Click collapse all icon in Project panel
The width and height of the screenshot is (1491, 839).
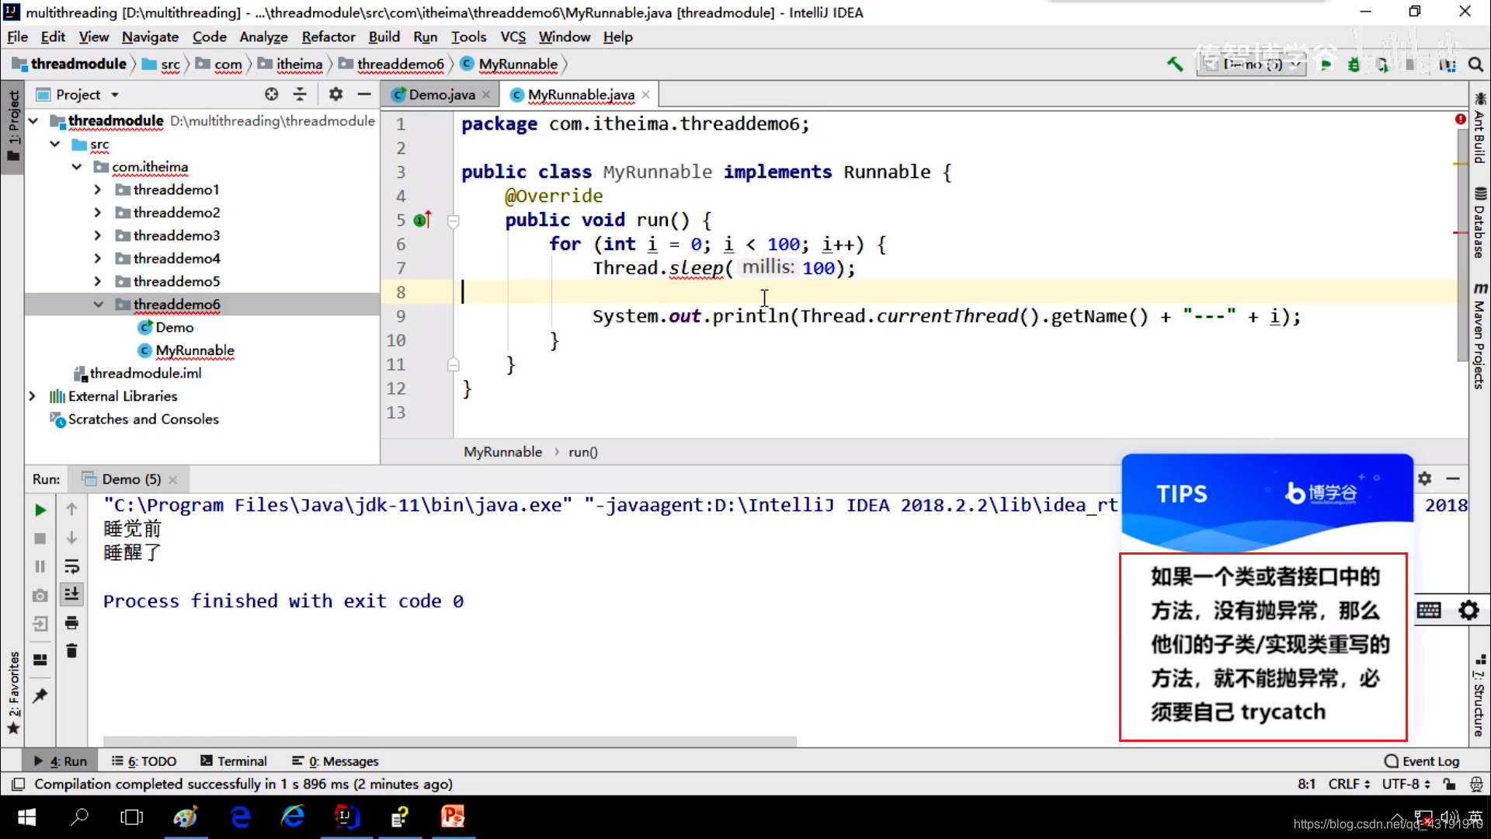tap(300, 94)
